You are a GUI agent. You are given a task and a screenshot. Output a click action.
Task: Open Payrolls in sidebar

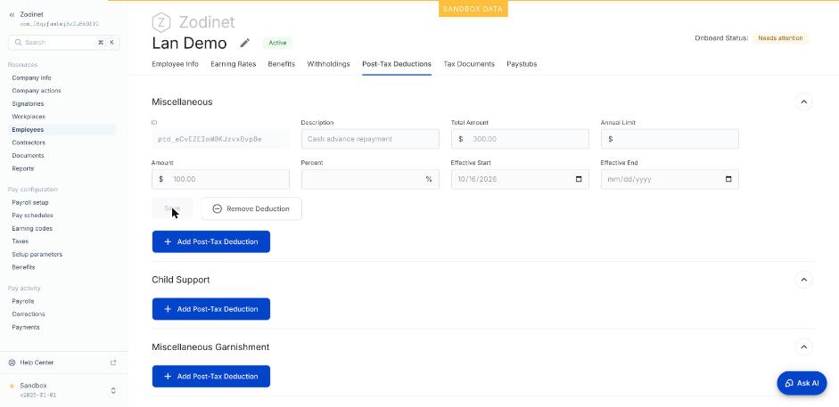(x=23, y=301)
